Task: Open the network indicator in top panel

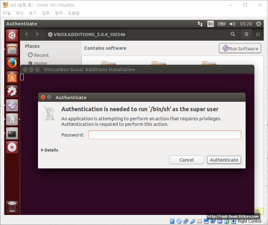Action: tap(200, 24)
